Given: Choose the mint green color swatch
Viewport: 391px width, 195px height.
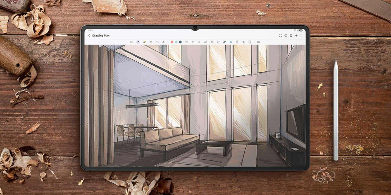Looking at the screenshot, I should [176, 42].
